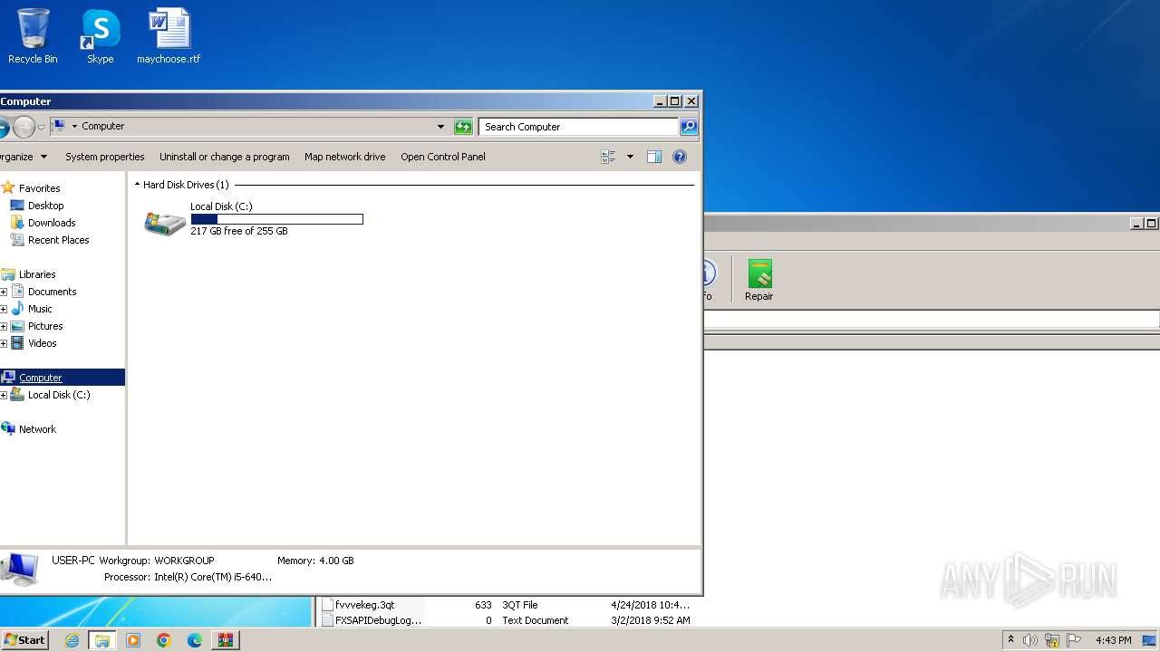Select the Music library

pos(40,309)
